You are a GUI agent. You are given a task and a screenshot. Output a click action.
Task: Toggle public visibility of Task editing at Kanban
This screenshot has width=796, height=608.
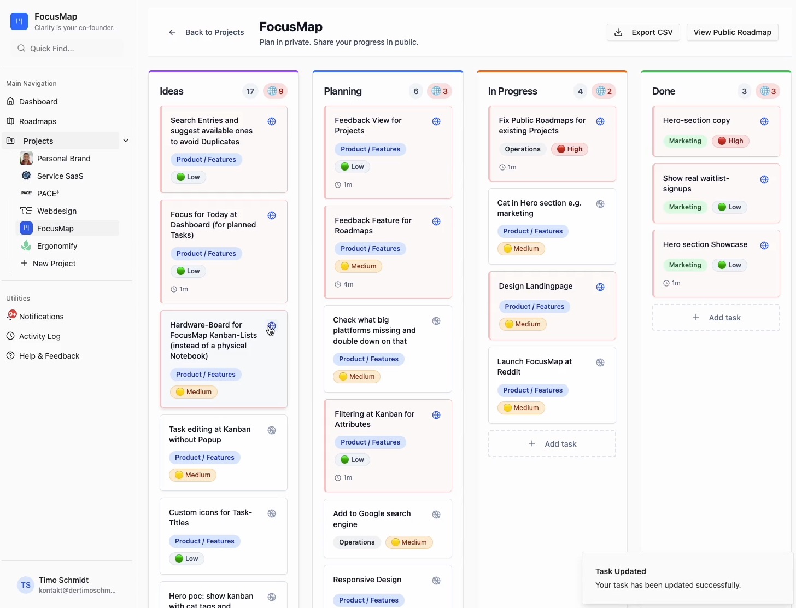pos(272,430)
